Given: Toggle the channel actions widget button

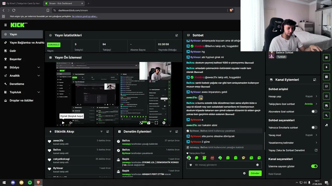Looking at the screenshot, I should [x=326, y=106].
